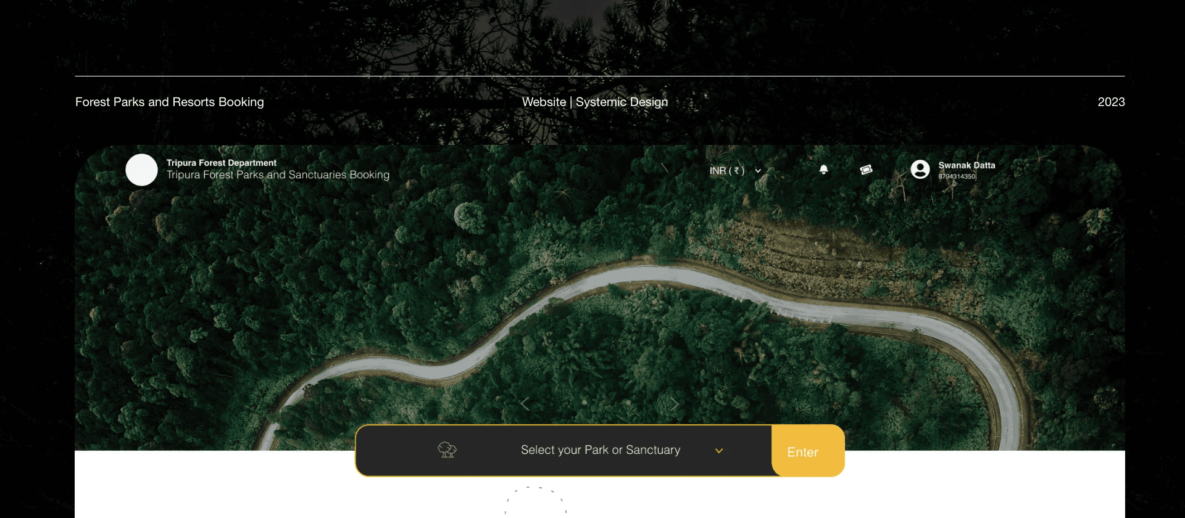Open the notifications bell icon
Viewport: 1185px width, 518px height.
pos(823,170)
